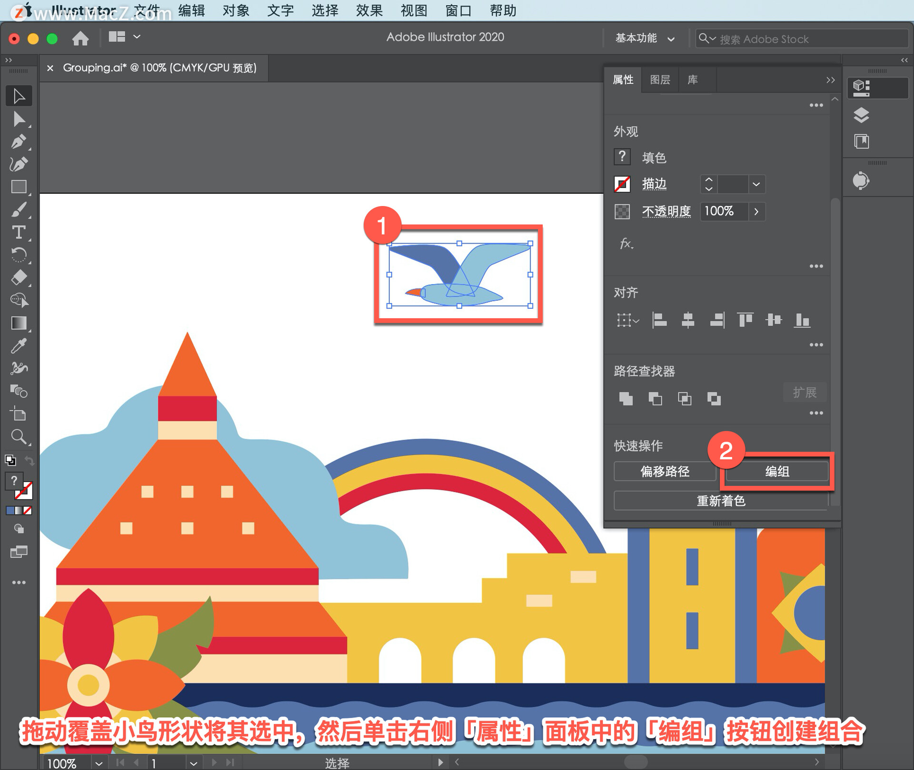This screenshot has width=914, height=770.
Task: Expand opacity slider arrow
Action: [x=756, y=211]
